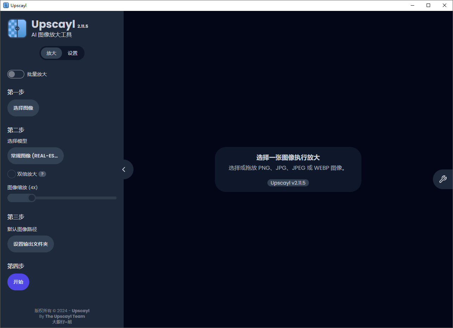This screenshot has width=453, height=328.
Task: Show help for 双倍放大 via question mark
Action: point(42,174)
